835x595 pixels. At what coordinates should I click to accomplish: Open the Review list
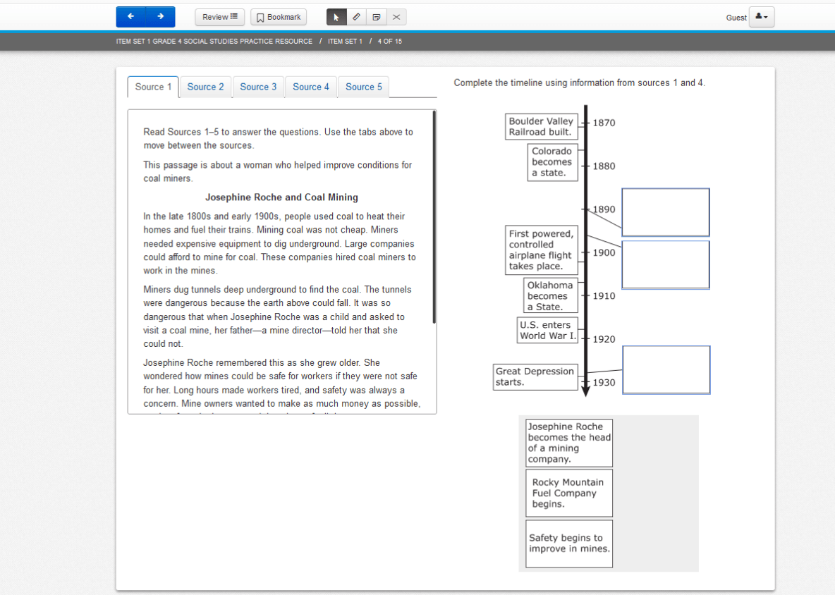pos(219,17)
